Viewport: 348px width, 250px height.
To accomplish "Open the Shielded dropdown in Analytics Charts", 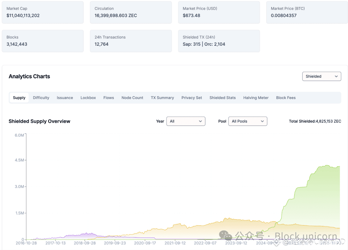I will (x=321, y=76).
